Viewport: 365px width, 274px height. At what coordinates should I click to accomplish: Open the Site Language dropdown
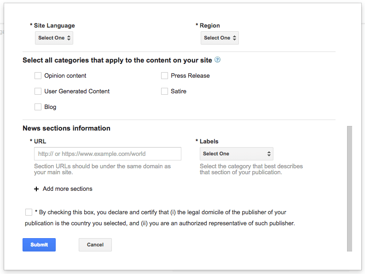pos(54,38)
